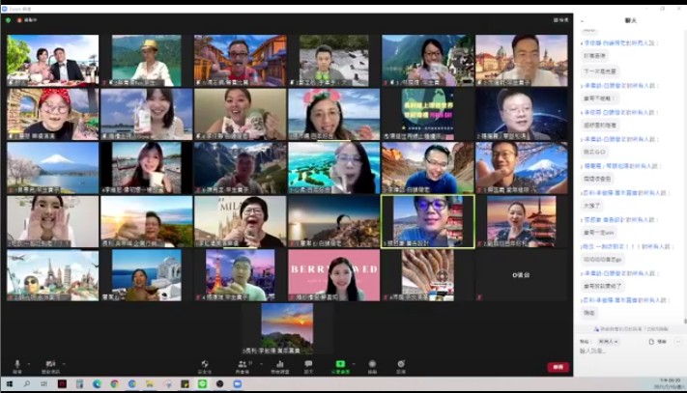Screen dimensions: 687x393
Task: Select the red bandana participant tile
Action: pyautogui.click(x=52, y=114)
